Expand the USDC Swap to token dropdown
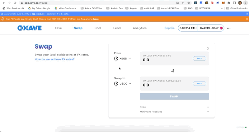The height and width of the screenshot is (132, 249). pyautogui.click(x=123, y=84)
